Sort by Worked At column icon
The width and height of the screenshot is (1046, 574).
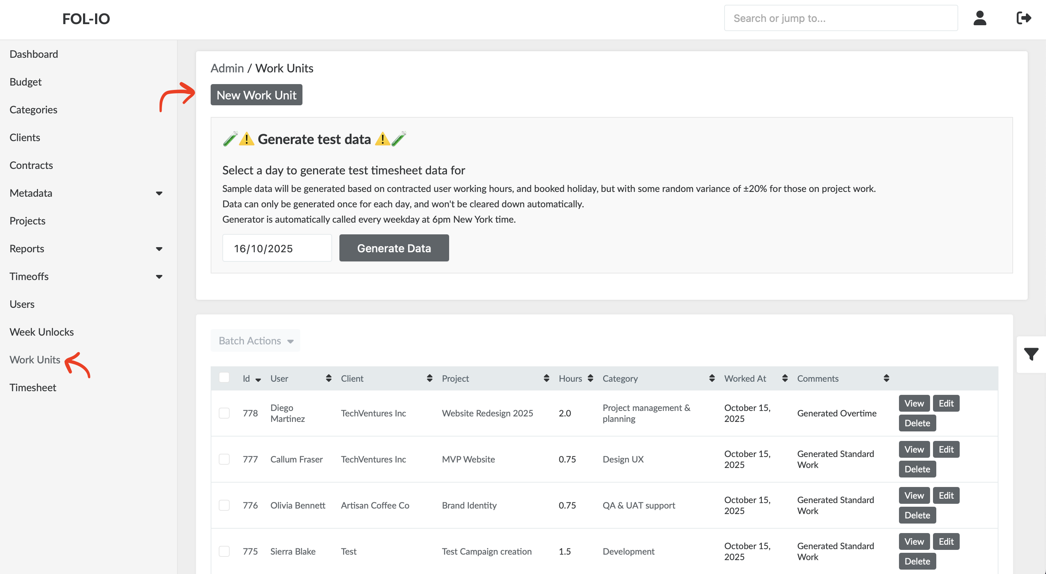point(784,378)
